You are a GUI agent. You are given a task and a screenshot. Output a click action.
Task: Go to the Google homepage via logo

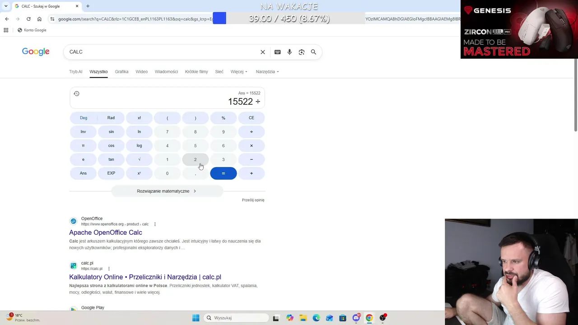click(x=36, y=52)
